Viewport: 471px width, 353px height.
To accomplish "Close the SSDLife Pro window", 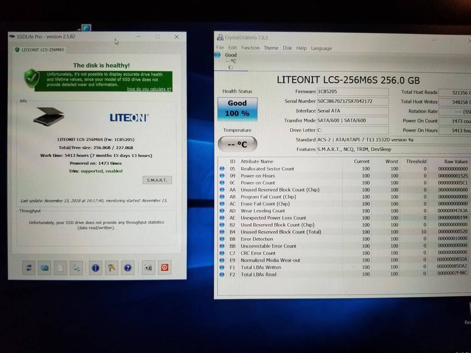I will [x=177, y=37].
